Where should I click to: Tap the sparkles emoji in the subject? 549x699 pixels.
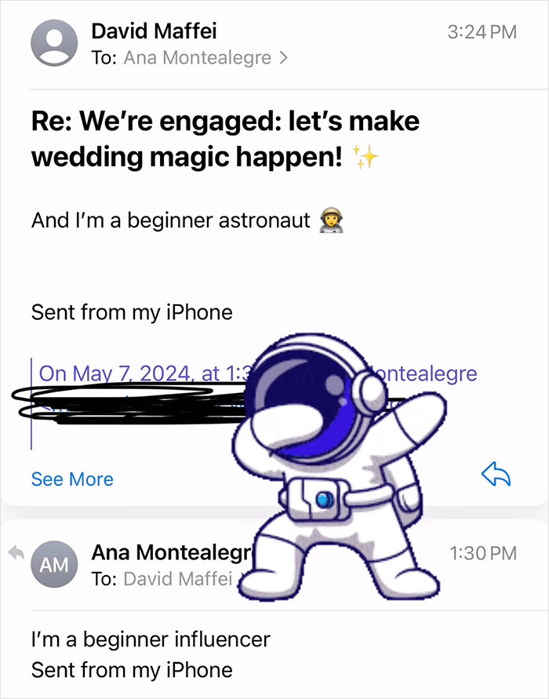click(x=365, y=157)
